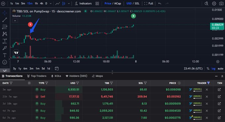The image size is (225, 122).
Task: Expand more drawing tools chevron
Action: [5, 71]
